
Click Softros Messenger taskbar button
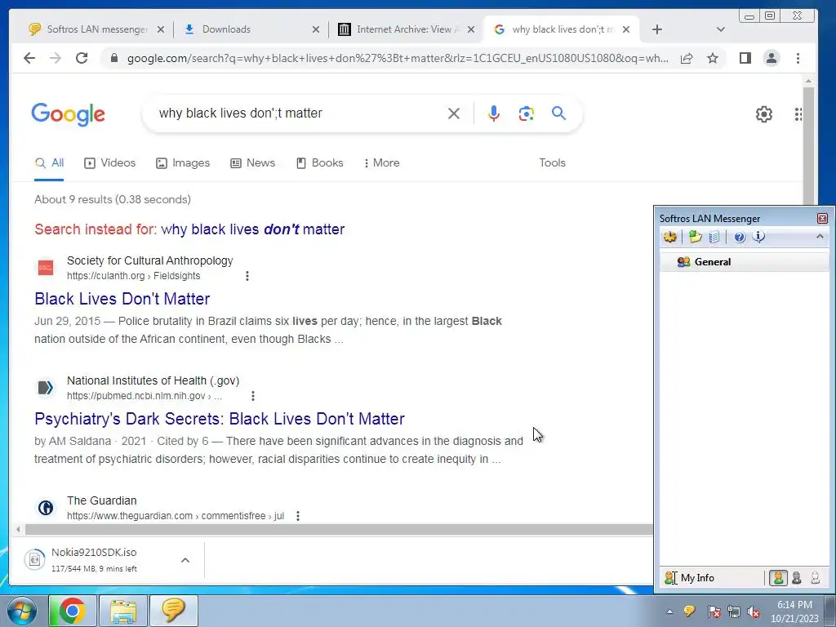[x=173, y=611]
